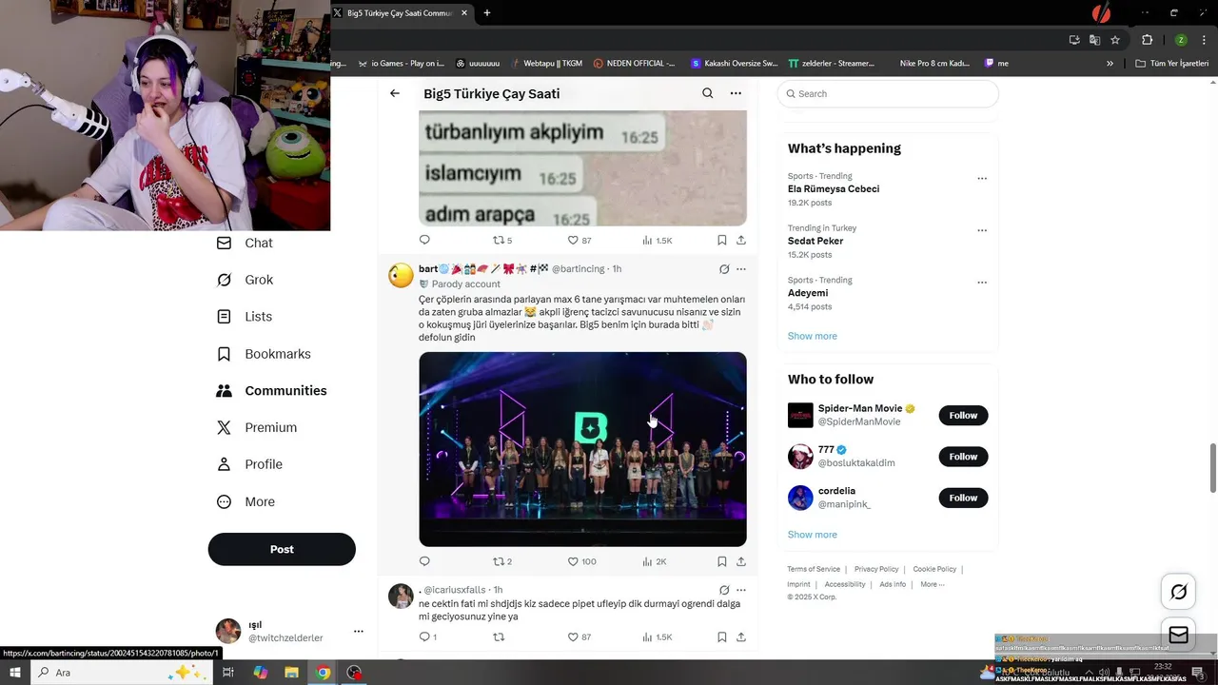Open Premium in the sidebar
Viewport: 1218px width, 685px height.
click(257, 427)
